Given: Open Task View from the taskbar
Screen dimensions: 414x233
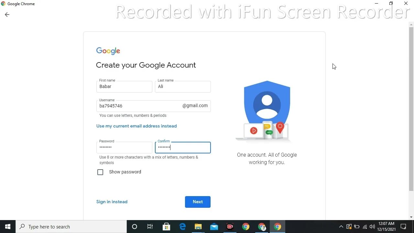Looking at the screenshot, I should (150, 227).
